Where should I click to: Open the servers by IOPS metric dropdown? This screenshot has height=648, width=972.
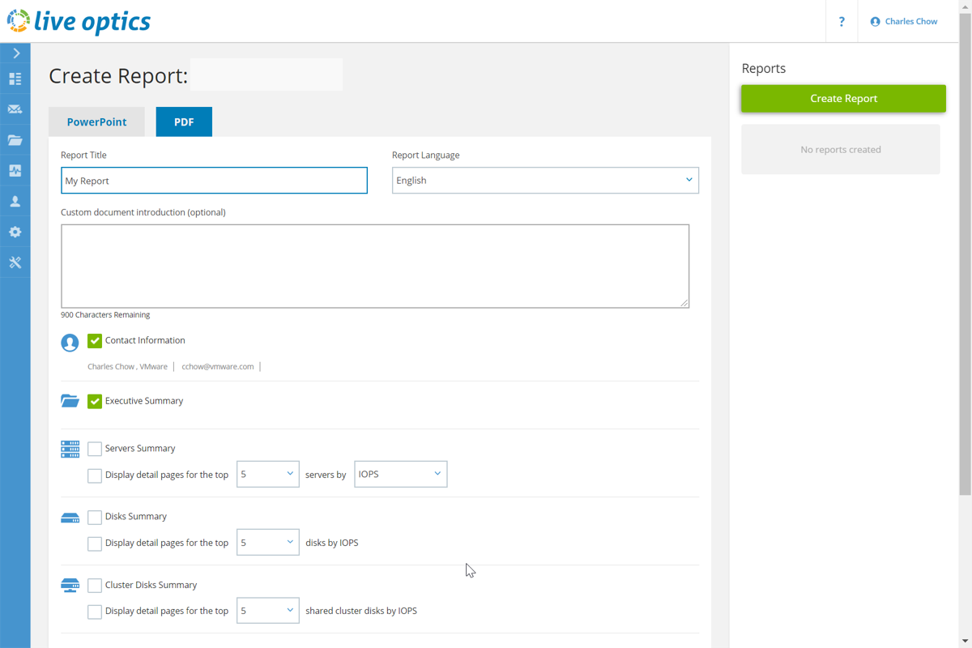[x=401, y=474]
